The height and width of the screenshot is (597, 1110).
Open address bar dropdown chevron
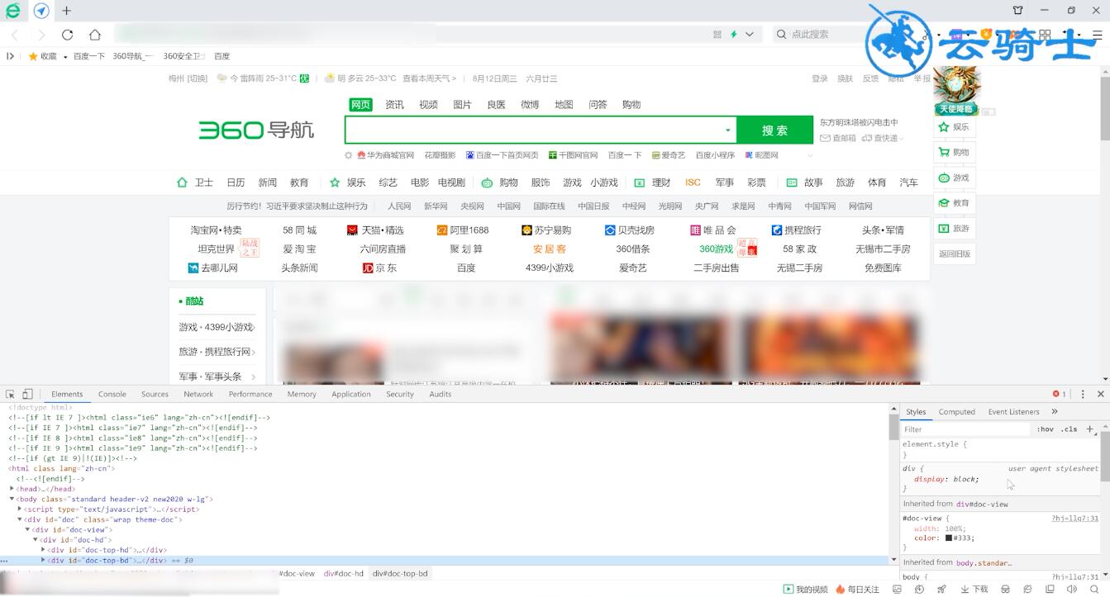(x=750, y=35)
